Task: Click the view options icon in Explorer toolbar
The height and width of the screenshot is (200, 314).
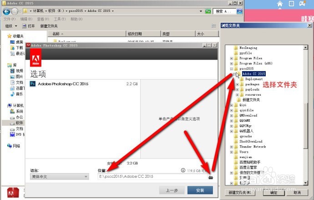Action: [214, 26]
